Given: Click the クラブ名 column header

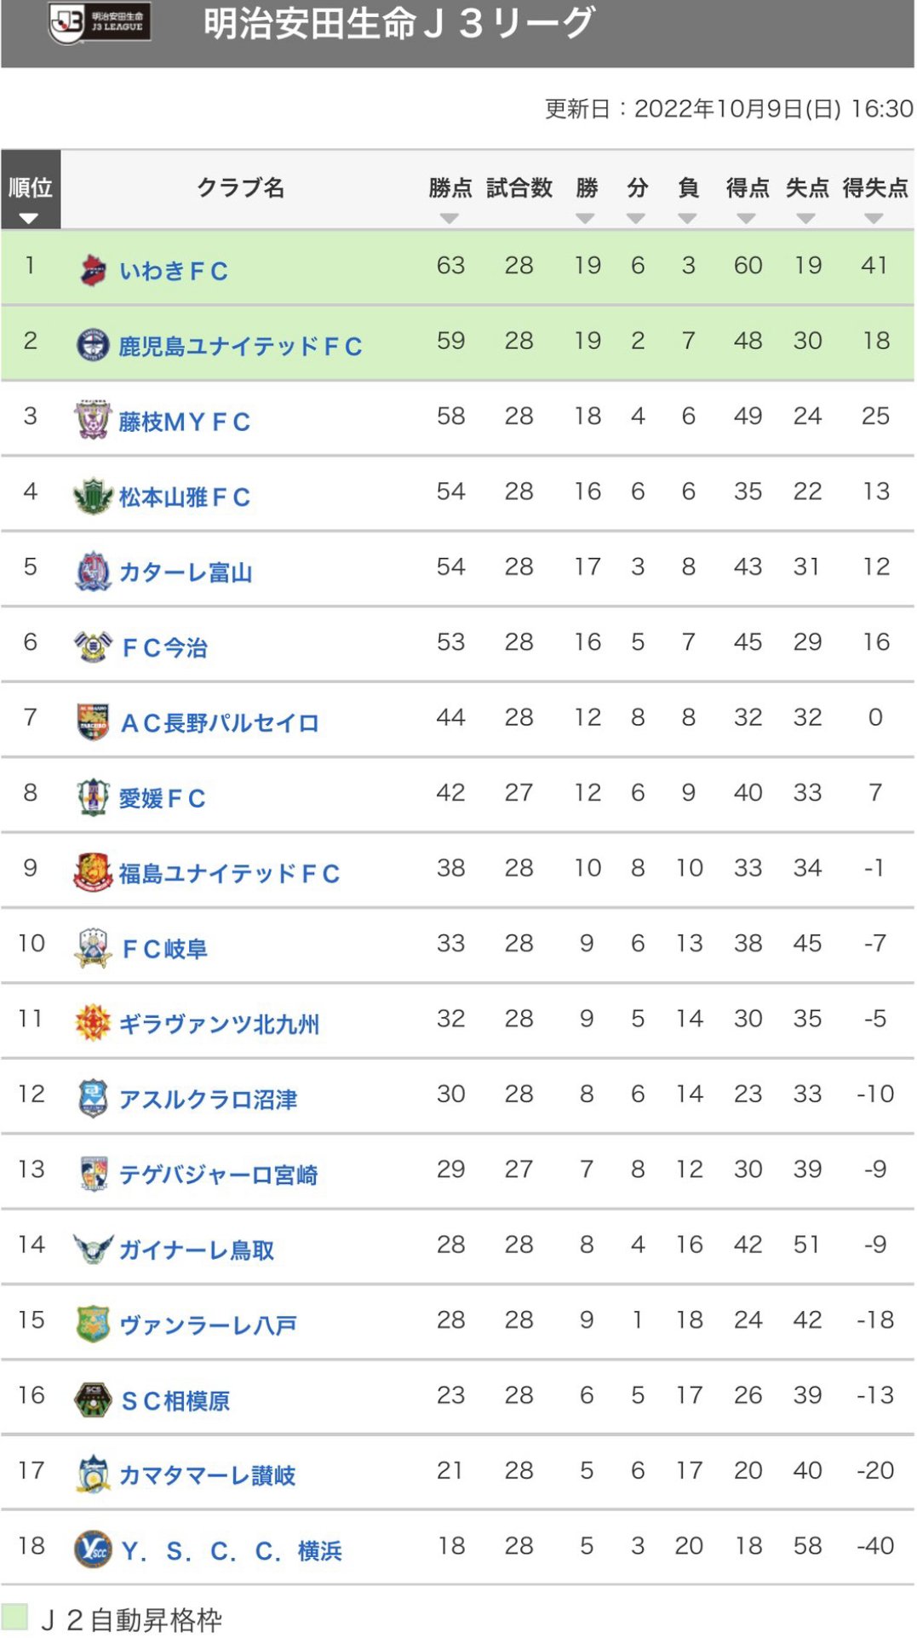Looking at the screenshot, I should click(241, 187).
